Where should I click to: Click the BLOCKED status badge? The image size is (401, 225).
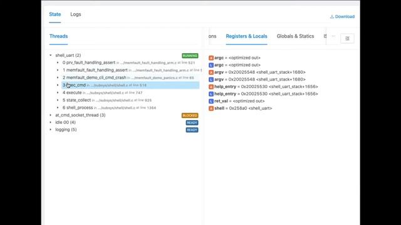point(190,116)
